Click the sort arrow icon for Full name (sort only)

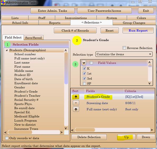(x=76, y=109)
